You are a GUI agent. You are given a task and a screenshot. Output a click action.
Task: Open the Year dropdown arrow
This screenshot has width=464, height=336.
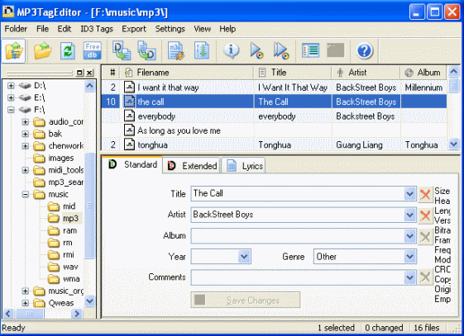[x=244, y=256]
